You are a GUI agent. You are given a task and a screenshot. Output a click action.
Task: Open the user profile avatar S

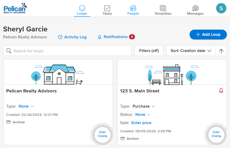click(221, 8)
